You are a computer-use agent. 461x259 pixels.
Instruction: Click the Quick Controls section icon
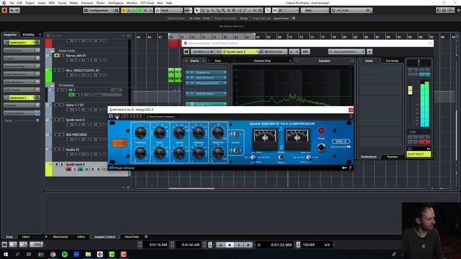[37, 113]
